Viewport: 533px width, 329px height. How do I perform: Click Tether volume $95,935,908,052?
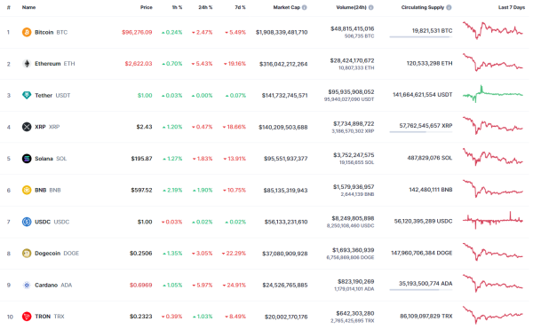tap(351, 92)
